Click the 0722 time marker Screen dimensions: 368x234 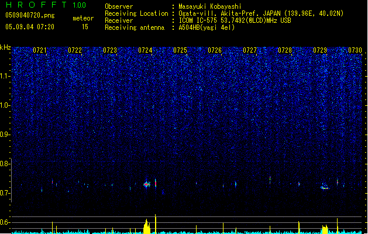[75, 50]
